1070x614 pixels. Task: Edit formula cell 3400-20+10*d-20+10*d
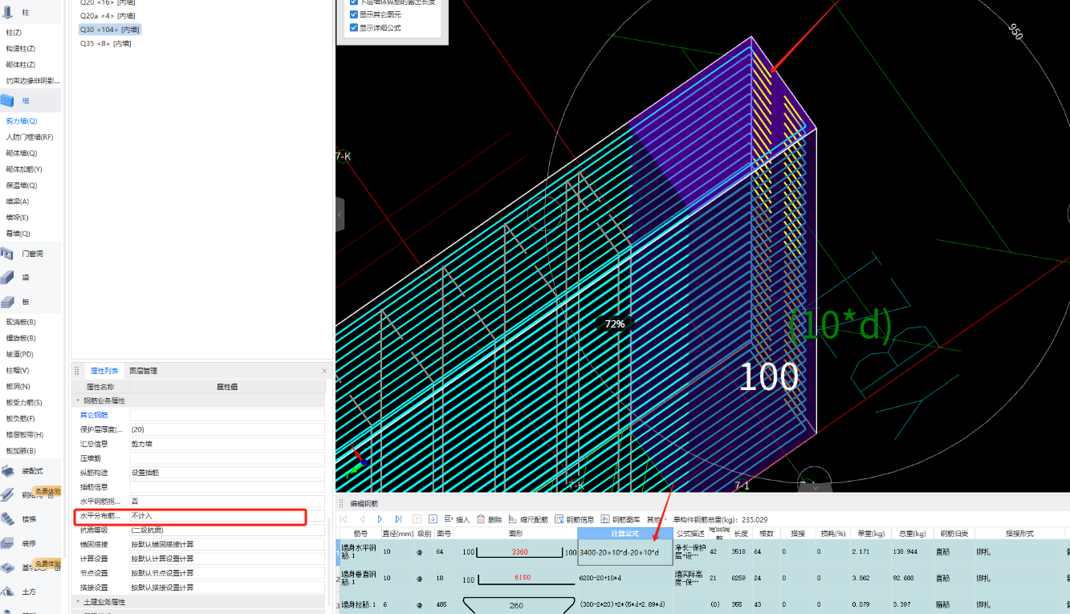(x=625, y=552)
